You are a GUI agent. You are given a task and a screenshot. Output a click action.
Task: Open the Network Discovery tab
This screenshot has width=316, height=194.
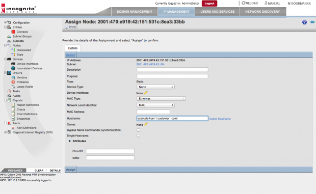point(262,12)
